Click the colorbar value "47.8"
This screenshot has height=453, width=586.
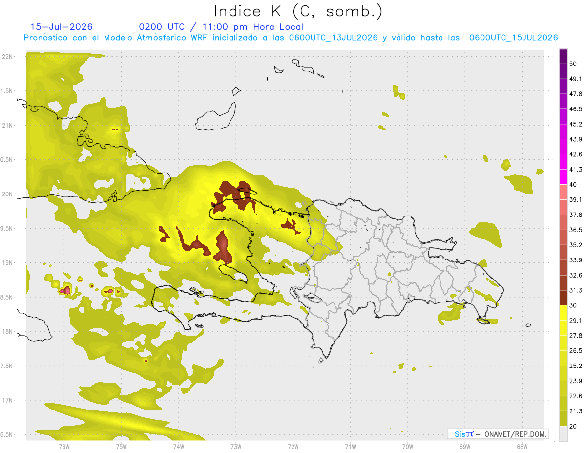pyautogui.click(x=576, y=94)
